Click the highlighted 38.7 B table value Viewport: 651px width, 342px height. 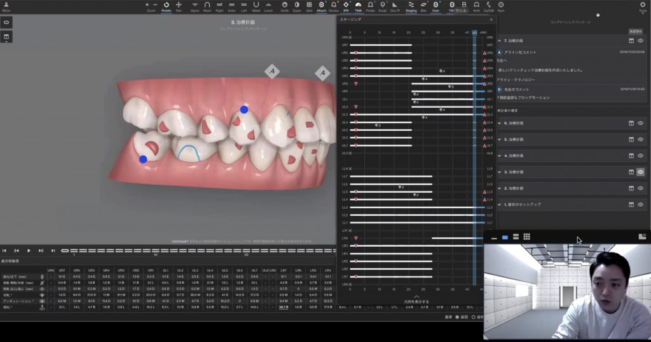point(284,307)
